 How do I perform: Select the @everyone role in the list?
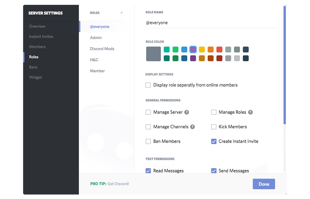[100, 27]
